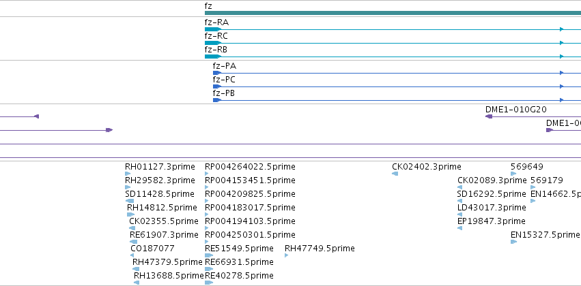The width and height of the screenshot is (581, 286).
Task: Click the RP004264022.5prime EST label
Action: click(x=250, y=167)
